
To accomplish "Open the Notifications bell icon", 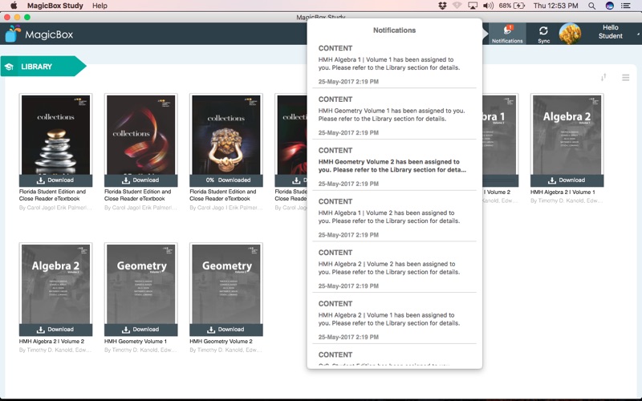I will pos(506,31).
